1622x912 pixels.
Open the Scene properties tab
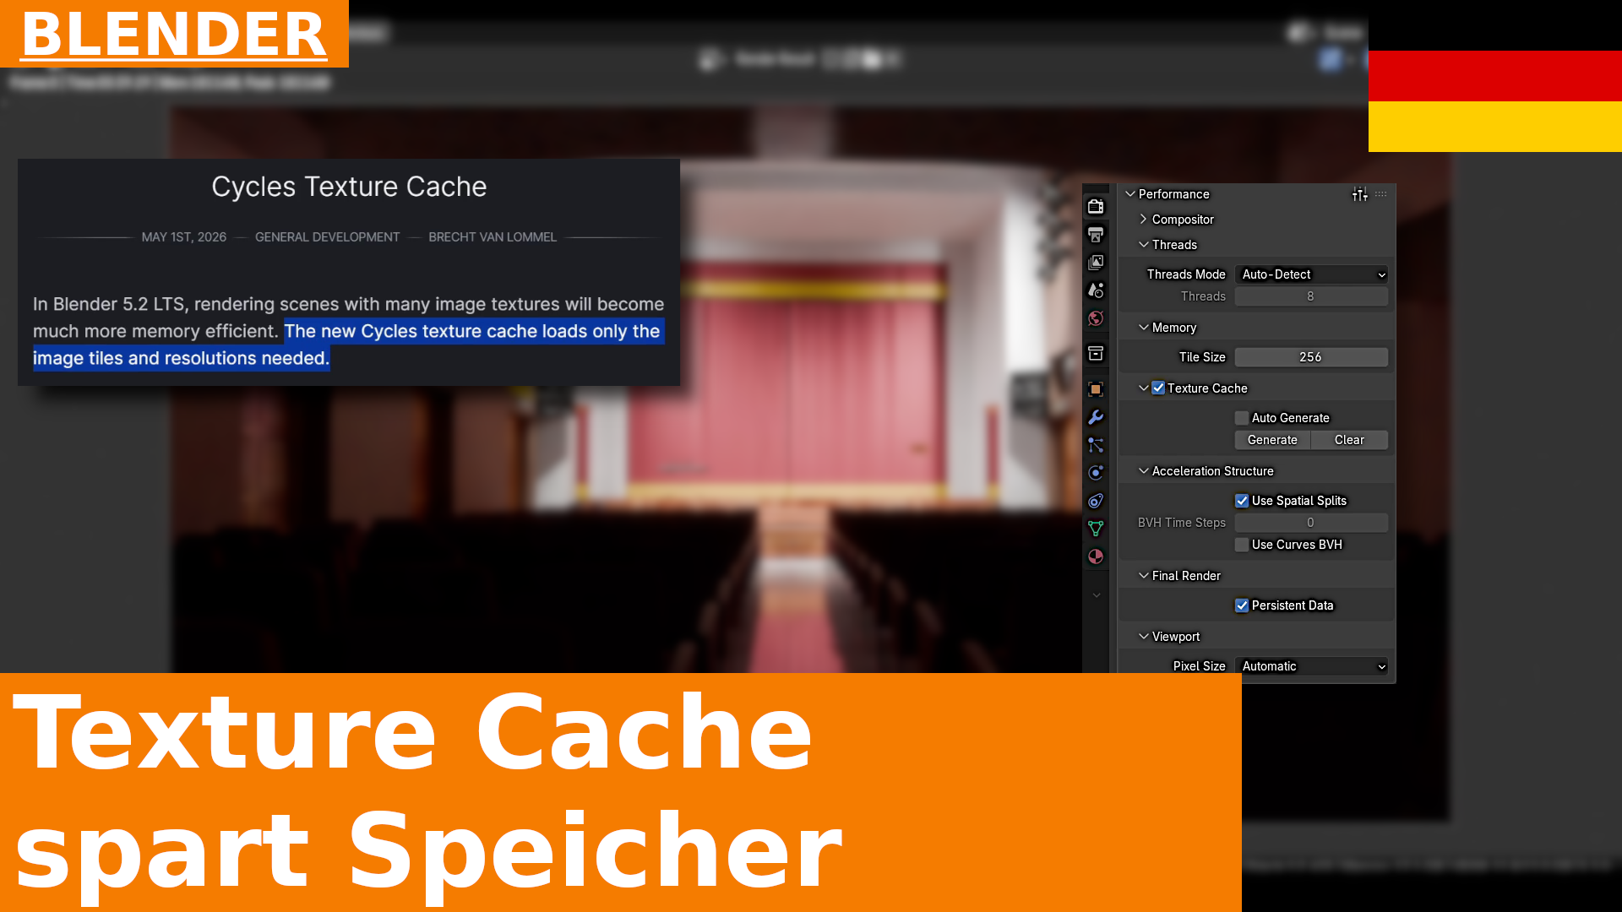point(1096,290)
